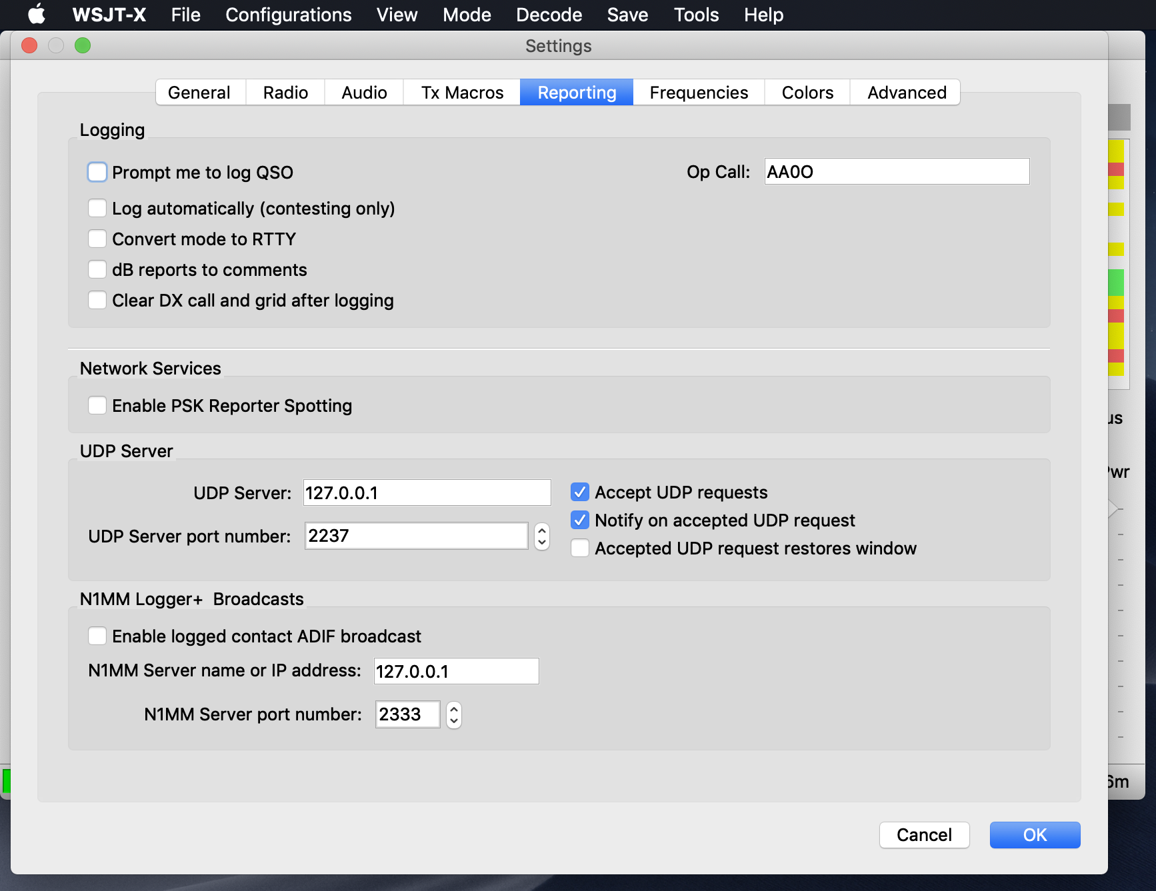Enable Log automatically (contesting only)
Viewport: 1156px width, 891px height.
(97, 209)
